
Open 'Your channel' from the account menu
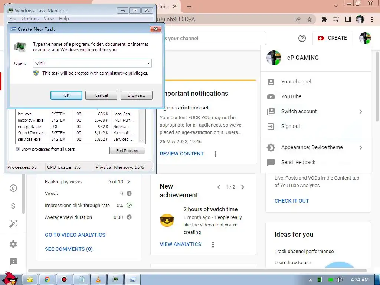coord(316,82)
